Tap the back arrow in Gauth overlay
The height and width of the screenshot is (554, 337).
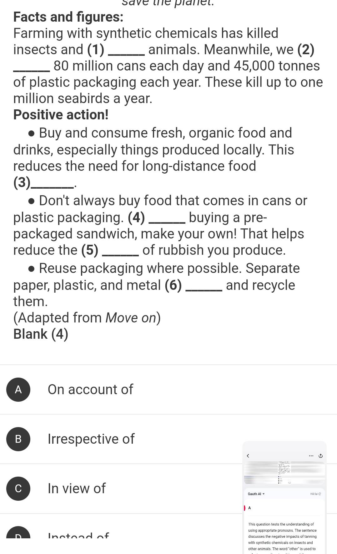pyautogui.click(x=248, y=456)
